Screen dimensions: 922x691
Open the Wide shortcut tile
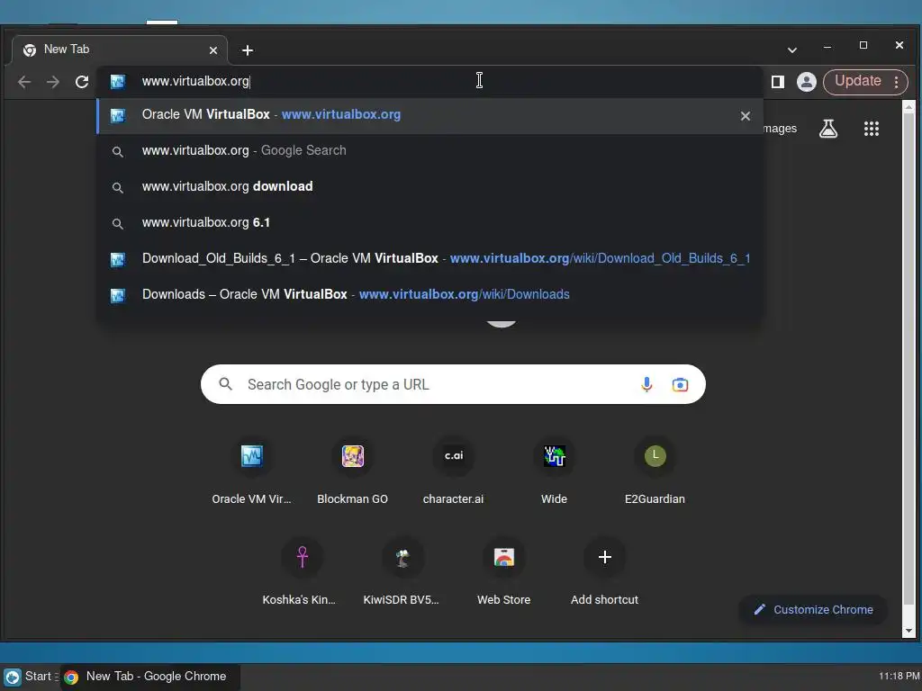(554, 471)
